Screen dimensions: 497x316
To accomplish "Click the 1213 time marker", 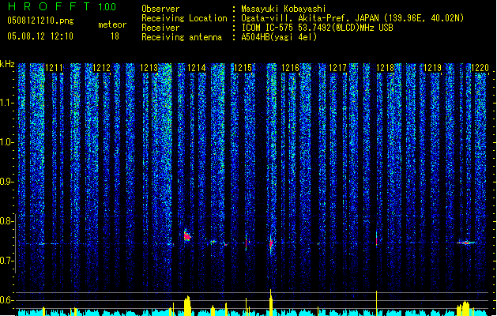I will click(x=149, y=68).
